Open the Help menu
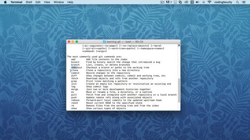The image size is (250, 140). [70, 2]
